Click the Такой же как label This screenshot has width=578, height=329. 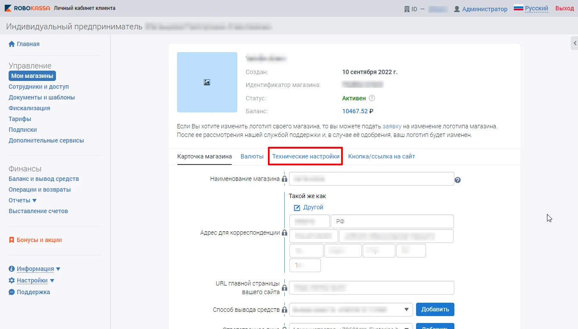click(x=307, y=196)
